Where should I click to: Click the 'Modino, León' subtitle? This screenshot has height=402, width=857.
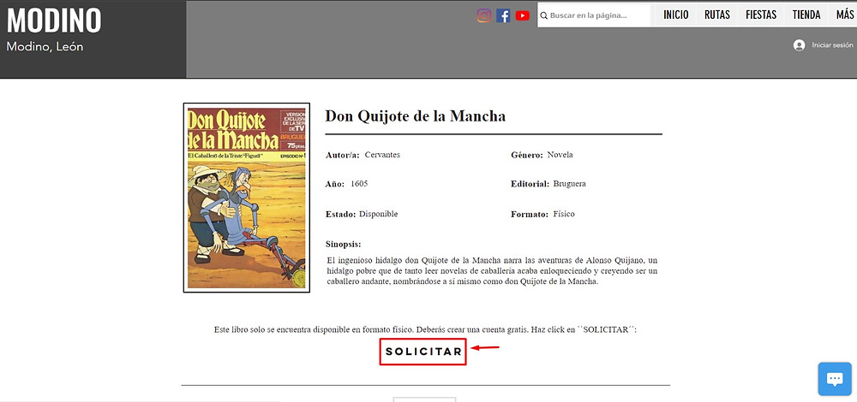[45, 47]
